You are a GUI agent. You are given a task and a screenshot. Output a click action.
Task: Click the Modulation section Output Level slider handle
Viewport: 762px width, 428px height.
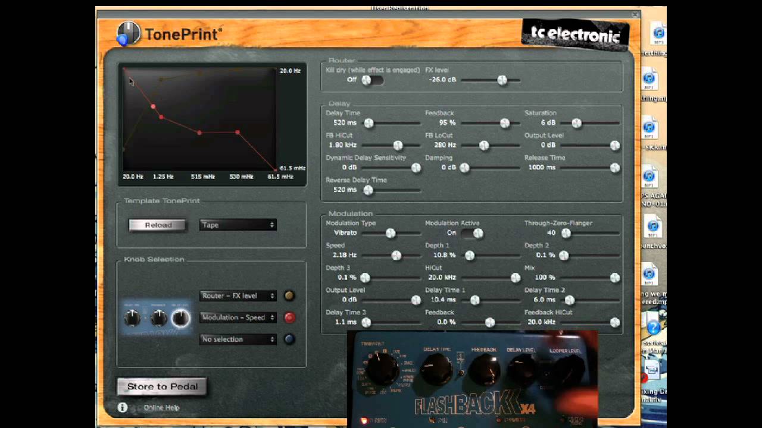click(416, 300)
